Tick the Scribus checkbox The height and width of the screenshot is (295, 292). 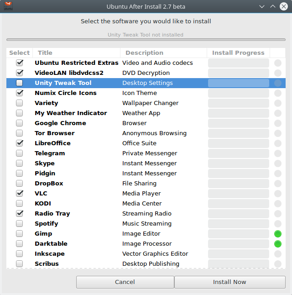click(20, 263)
